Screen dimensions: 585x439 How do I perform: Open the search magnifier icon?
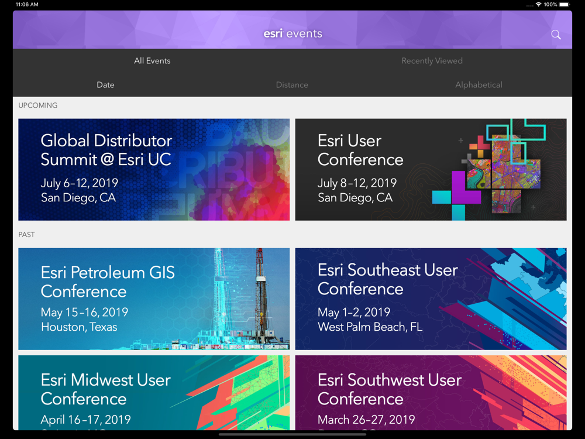coord(556,35)
